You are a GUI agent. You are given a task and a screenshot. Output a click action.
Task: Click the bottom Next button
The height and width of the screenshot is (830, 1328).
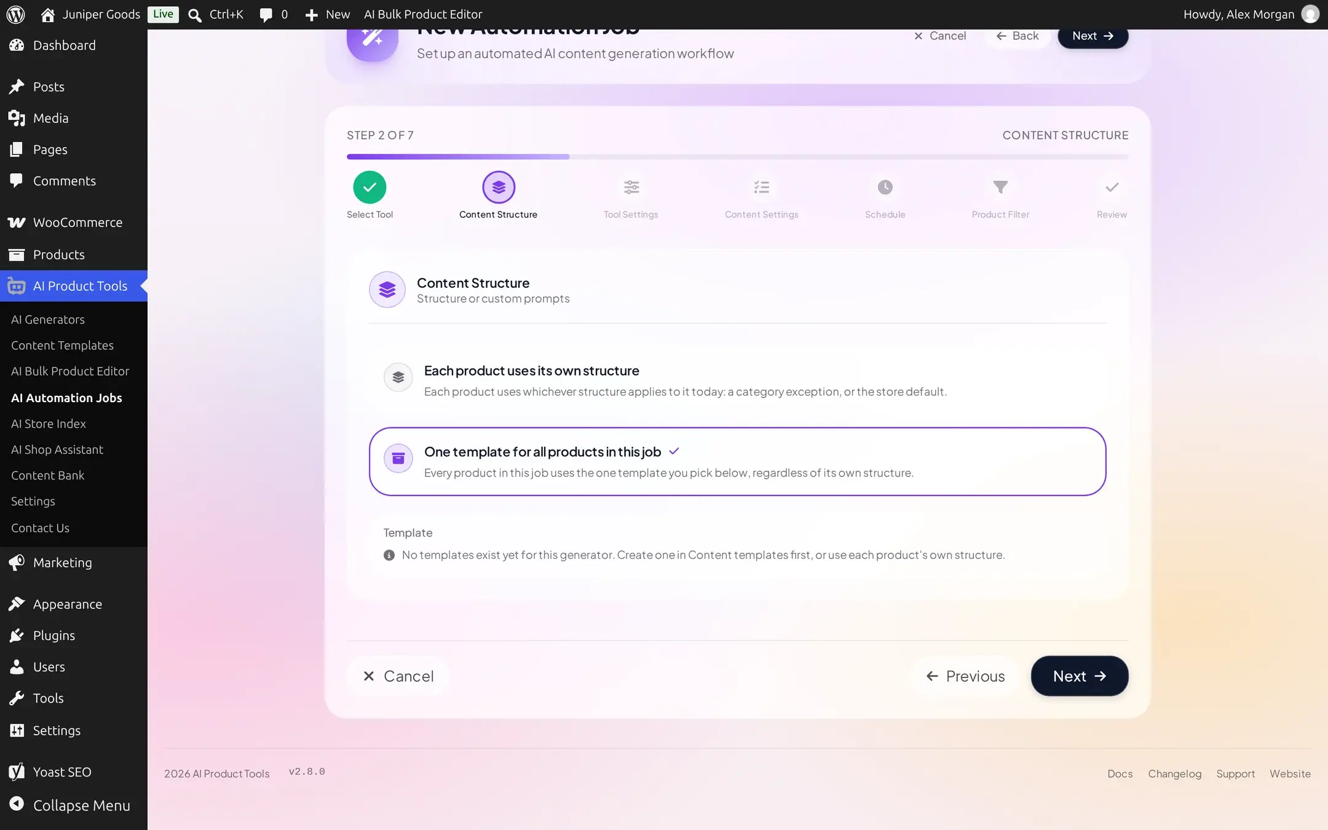tap(1079, 676)
